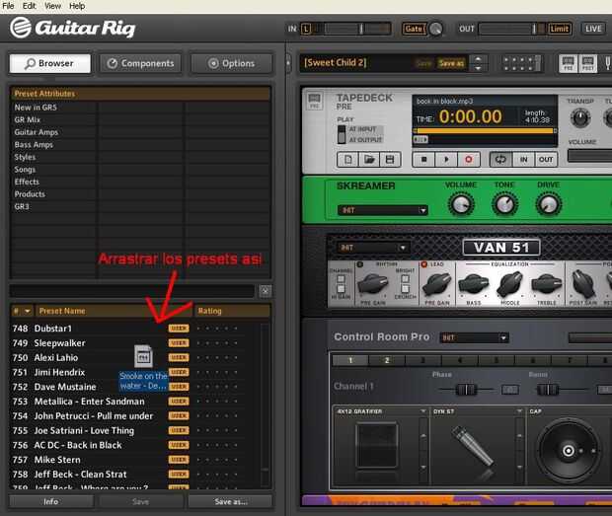
Task: Open the Help menu
Action: (77, 6)
